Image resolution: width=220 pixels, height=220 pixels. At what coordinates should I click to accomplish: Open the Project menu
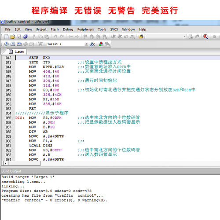coord(41,29)
